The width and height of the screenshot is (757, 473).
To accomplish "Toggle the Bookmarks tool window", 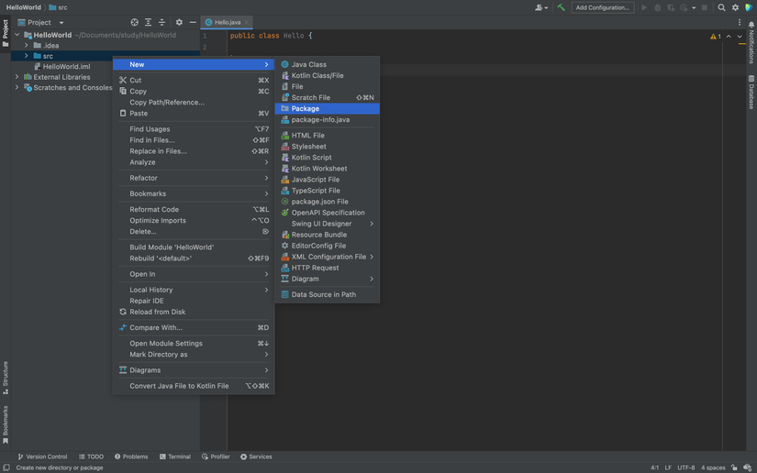I will 6,423.
